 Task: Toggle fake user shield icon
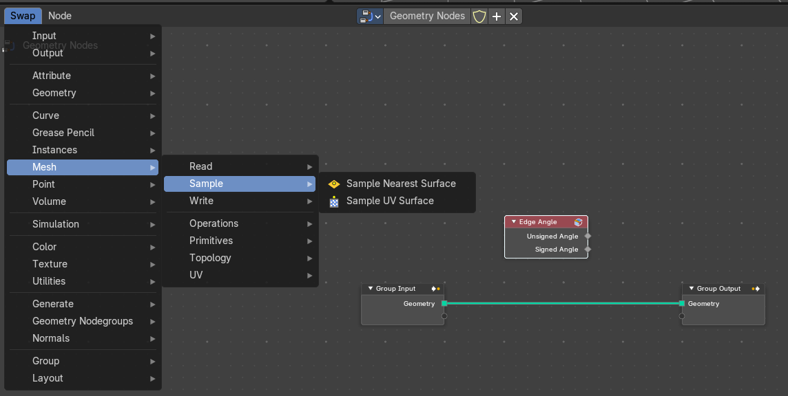point(479,16)
